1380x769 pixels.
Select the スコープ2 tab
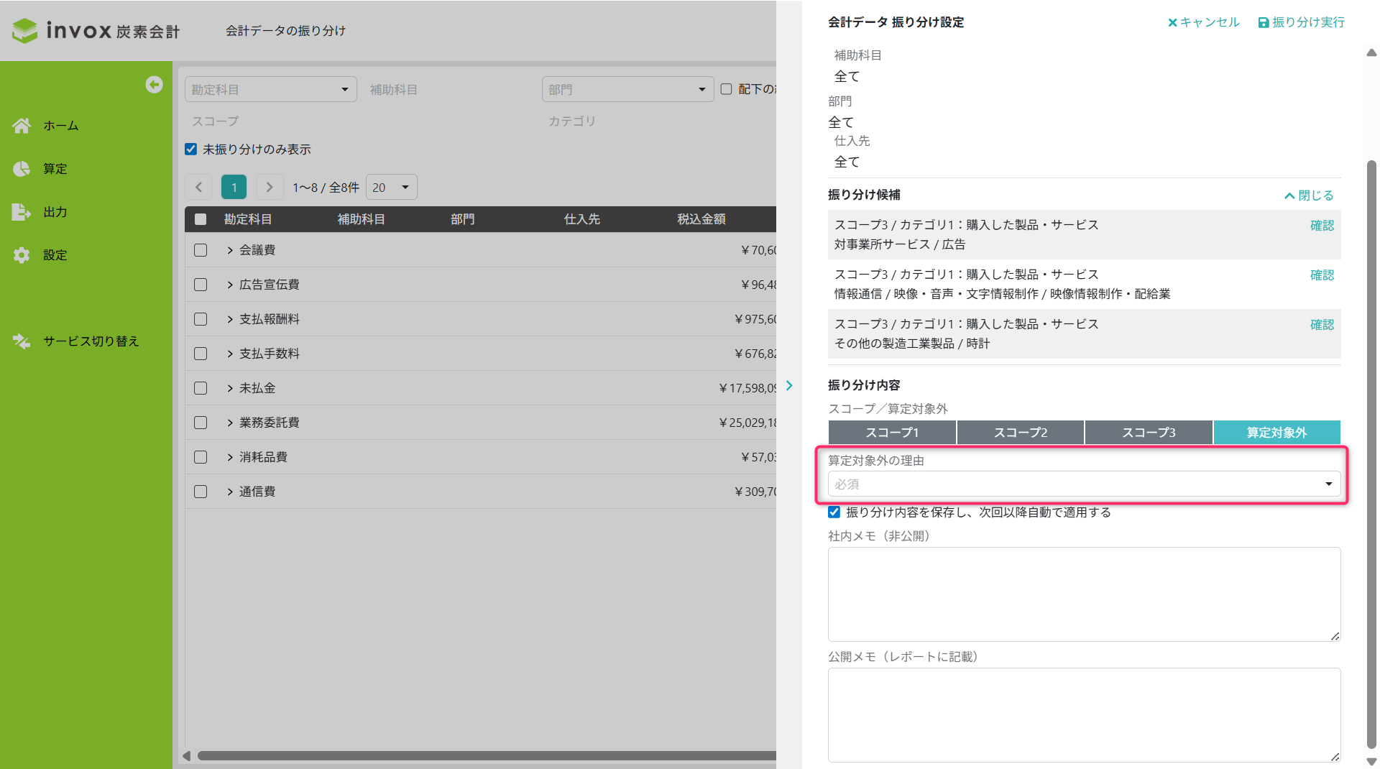[x=1021, y=433]
